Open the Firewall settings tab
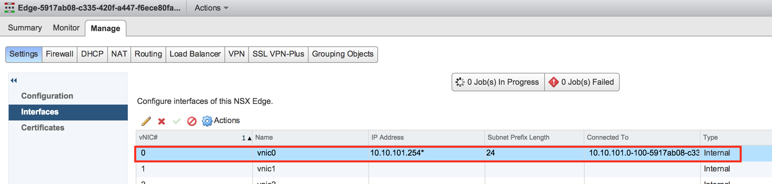 tap(60, 54)
